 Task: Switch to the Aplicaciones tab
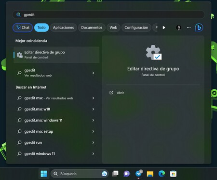coord(63,28)
